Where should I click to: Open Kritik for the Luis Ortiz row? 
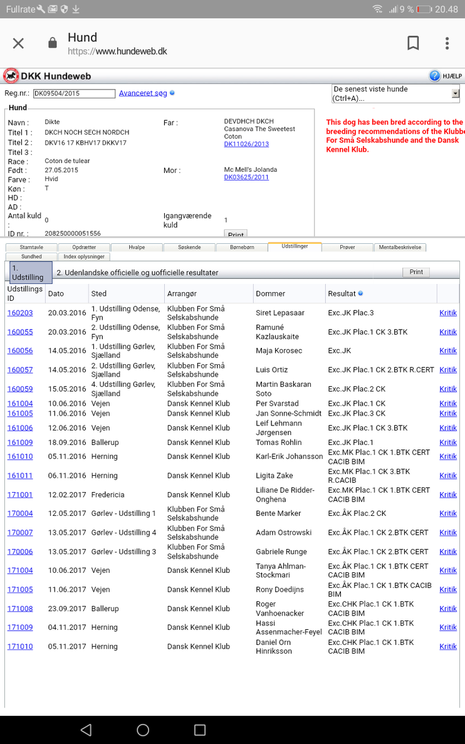(448, 370)
